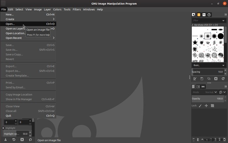Save tool preset icon in tool options
Viewport: 228px width, 143px height.
click(6, 139)
